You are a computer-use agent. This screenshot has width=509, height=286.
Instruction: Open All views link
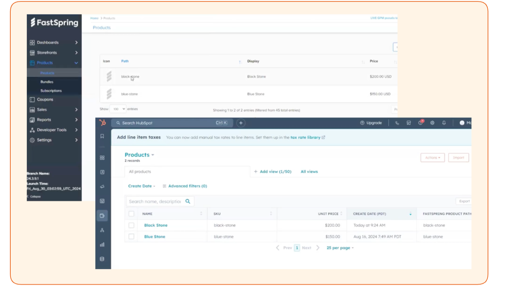click(309, 171)
